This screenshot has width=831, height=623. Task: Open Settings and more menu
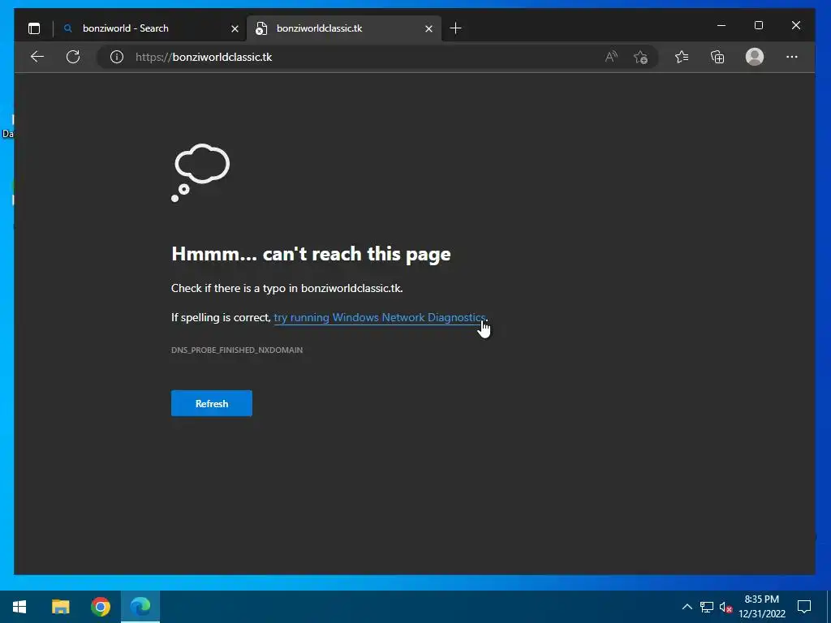pyautogui.click(x=792, y=57)
